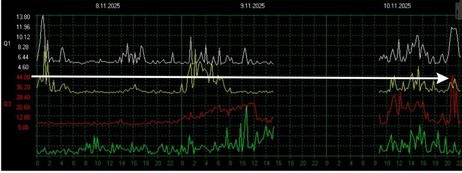Click the 9.11.2025 date header
462x173 pixels.
[x=253, y=6]
